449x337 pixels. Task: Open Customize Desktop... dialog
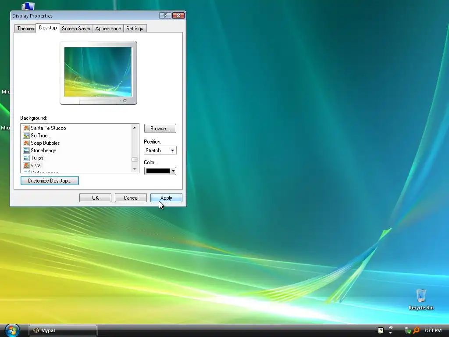pos(50,180)
